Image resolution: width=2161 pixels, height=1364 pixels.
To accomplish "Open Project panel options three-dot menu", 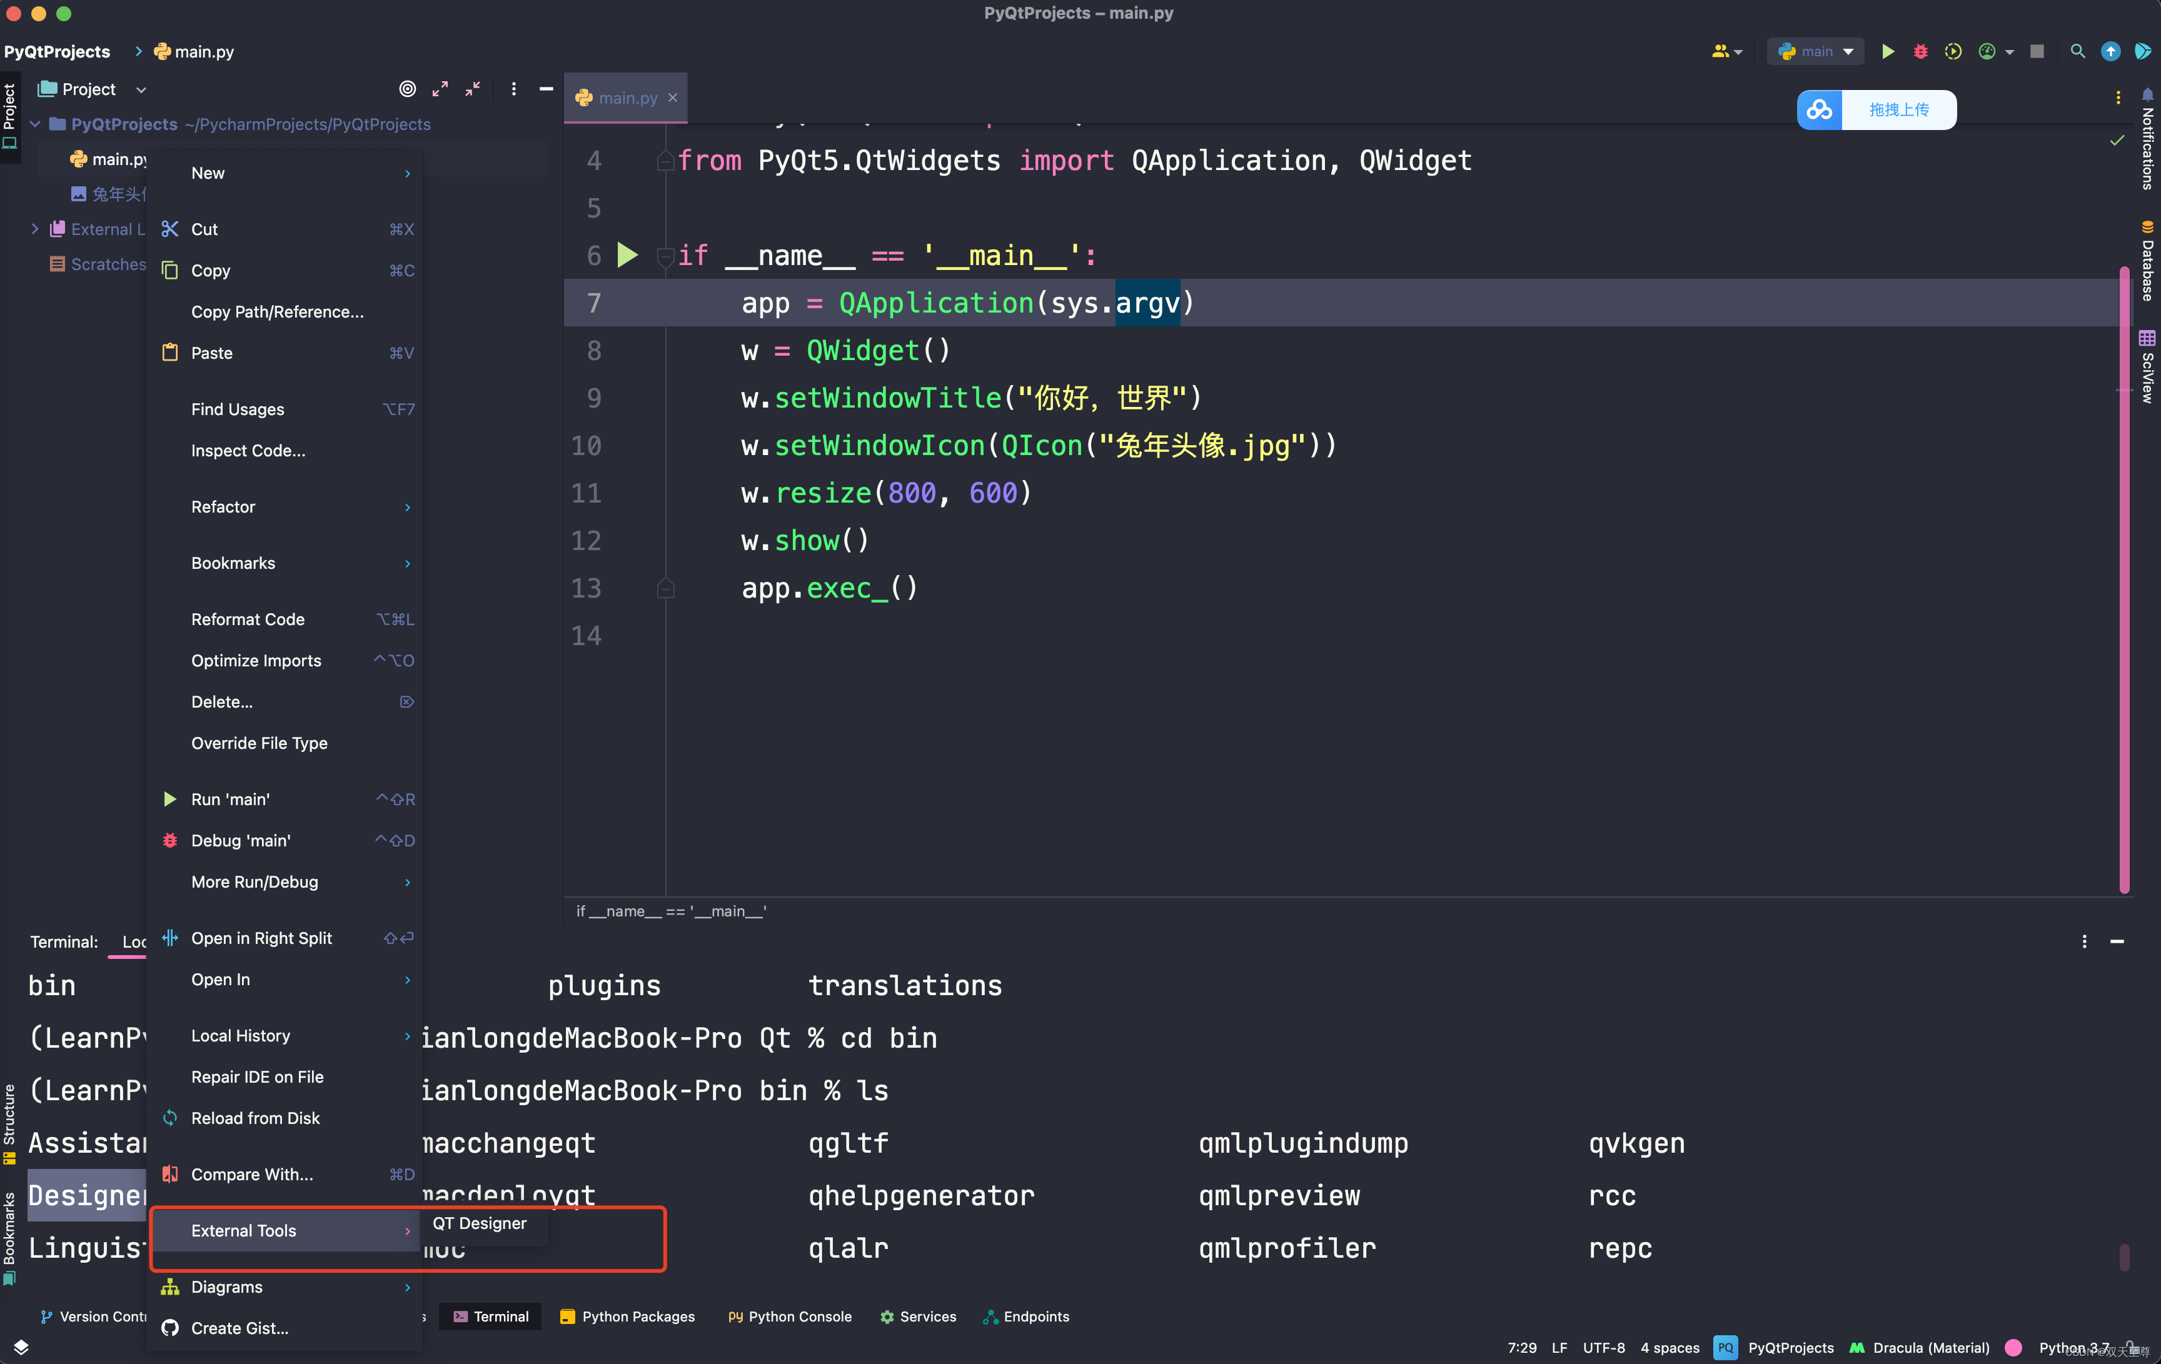I will tap(513, 89).
